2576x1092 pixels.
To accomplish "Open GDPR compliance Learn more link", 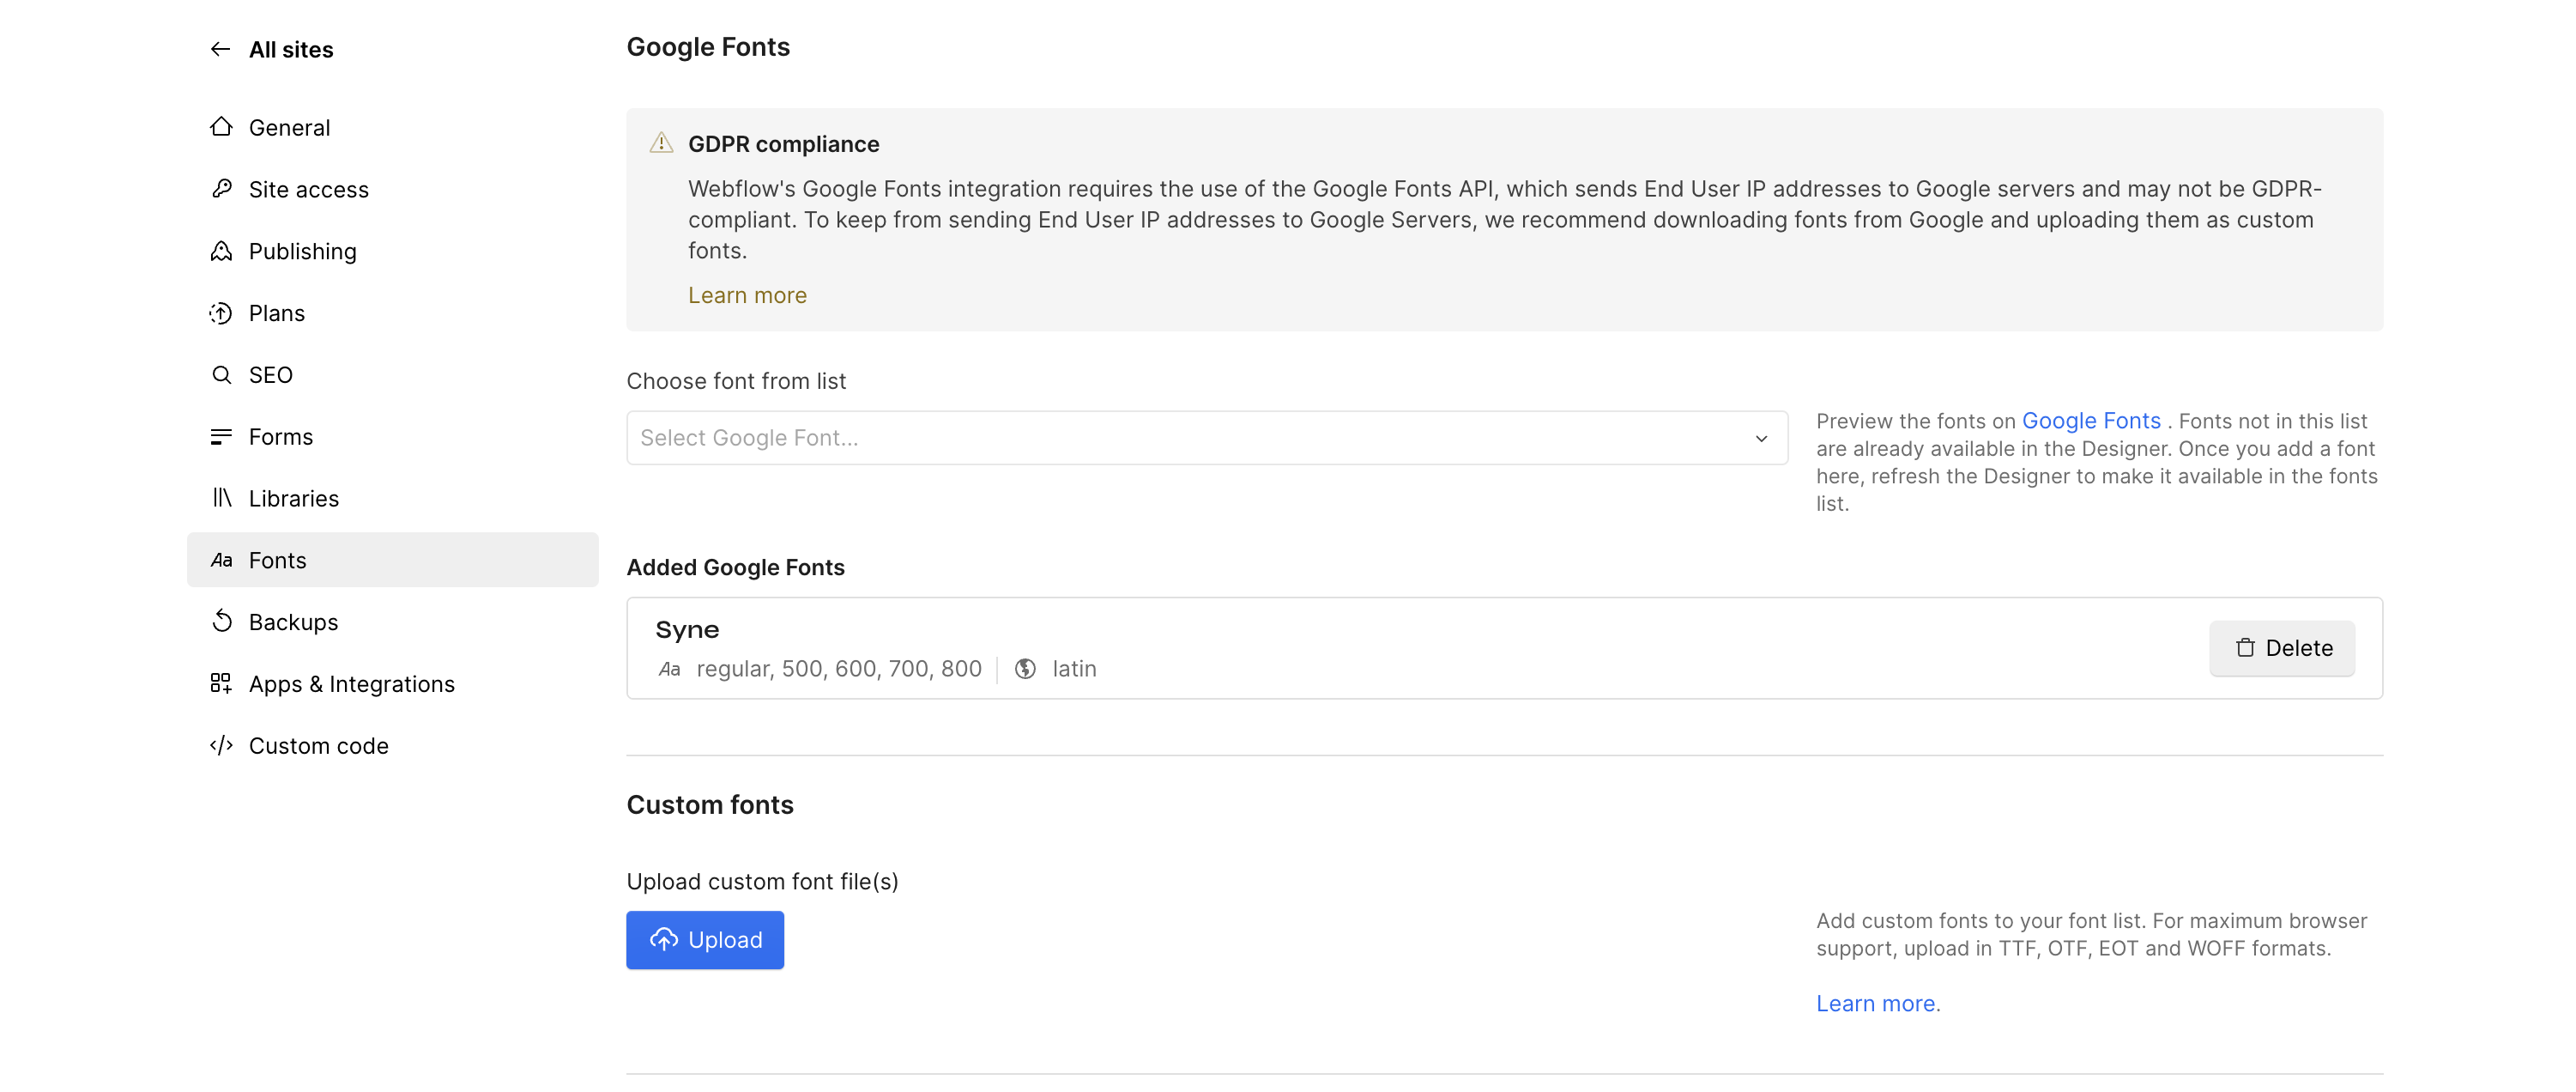I will tap(747, 295).
